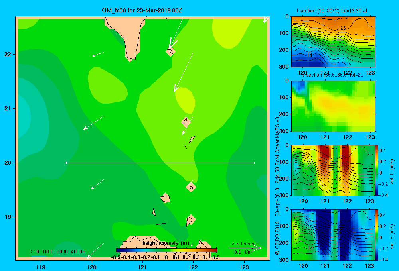Viewport: 399px width, 271px height.
Task: Click latitude tick 21 on main map
Action: click(x=8, y=108)
